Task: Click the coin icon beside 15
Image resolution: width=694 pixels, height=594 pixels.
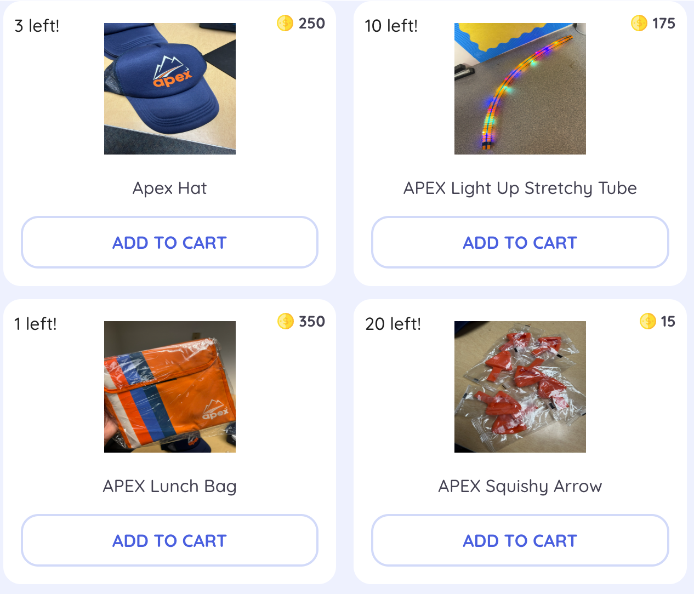Action: click(648, 321)
